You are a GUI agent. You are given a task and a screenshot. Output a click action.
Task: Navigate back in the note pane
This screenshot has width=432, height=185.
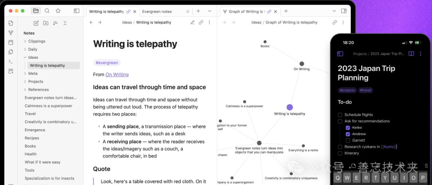click(x=91, y=22)
